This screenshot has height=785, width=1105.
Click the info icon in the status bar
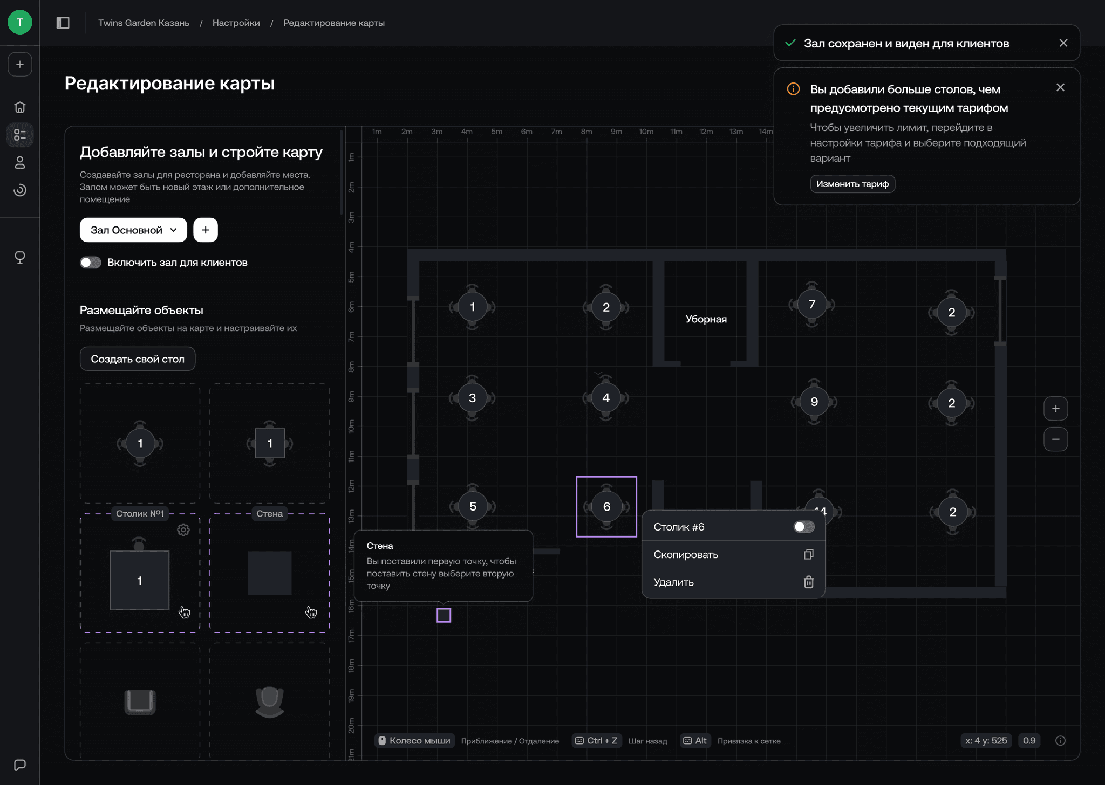point(1060,740)
